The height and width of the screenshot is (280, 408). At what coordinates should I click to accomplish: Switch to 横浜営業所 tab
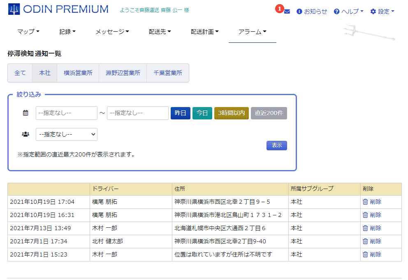coord(78,73)
